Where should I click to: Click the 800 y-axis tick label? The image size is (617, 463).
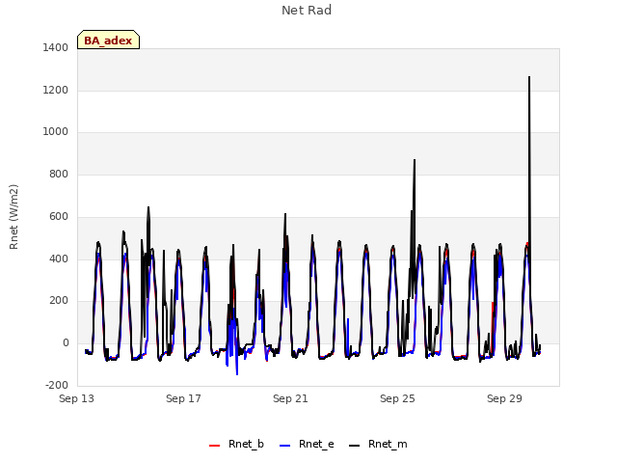59,175
